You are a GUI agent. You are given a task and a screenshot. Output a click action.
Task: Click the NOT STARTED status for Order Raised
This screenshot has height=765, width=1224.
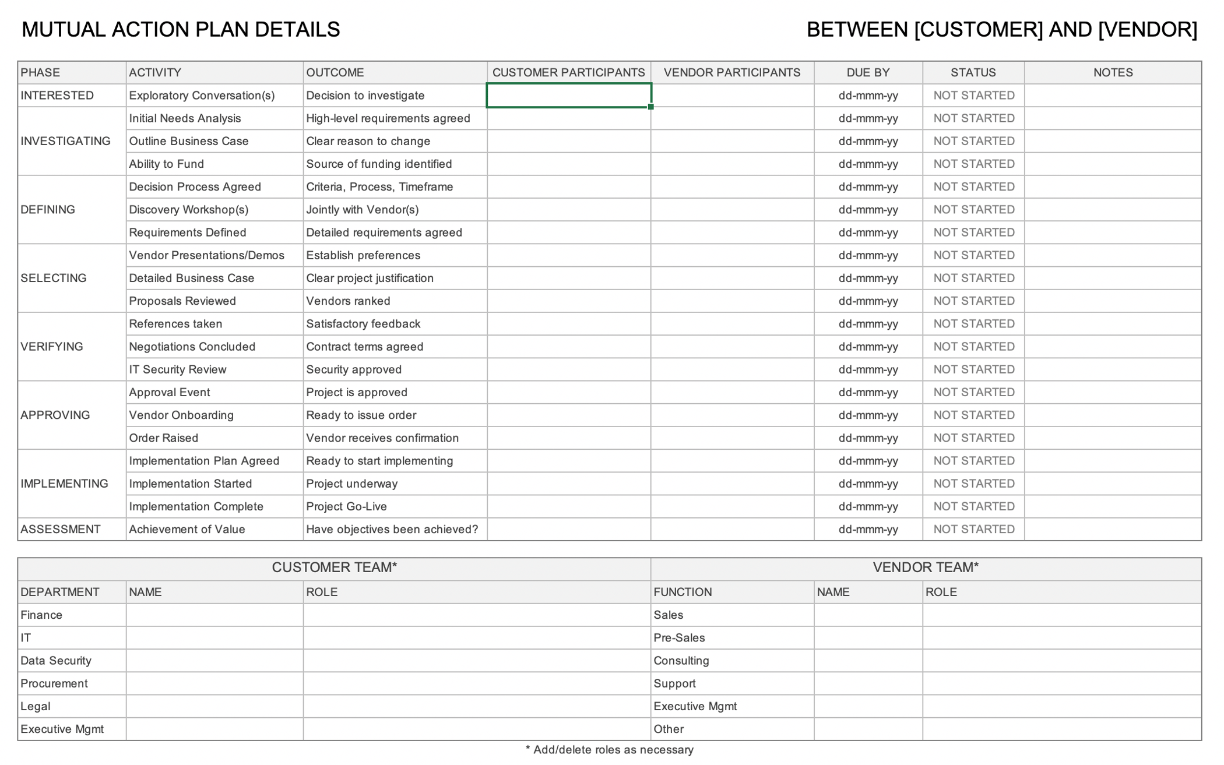coord(973,438)
